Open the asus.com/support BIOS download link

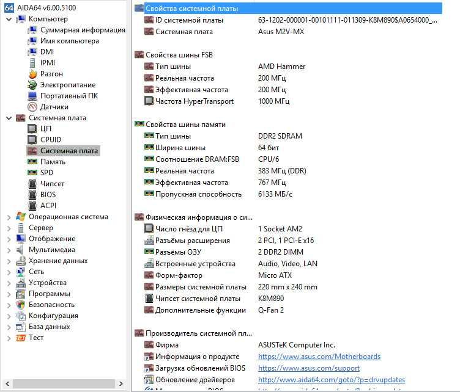pos(309,368)
